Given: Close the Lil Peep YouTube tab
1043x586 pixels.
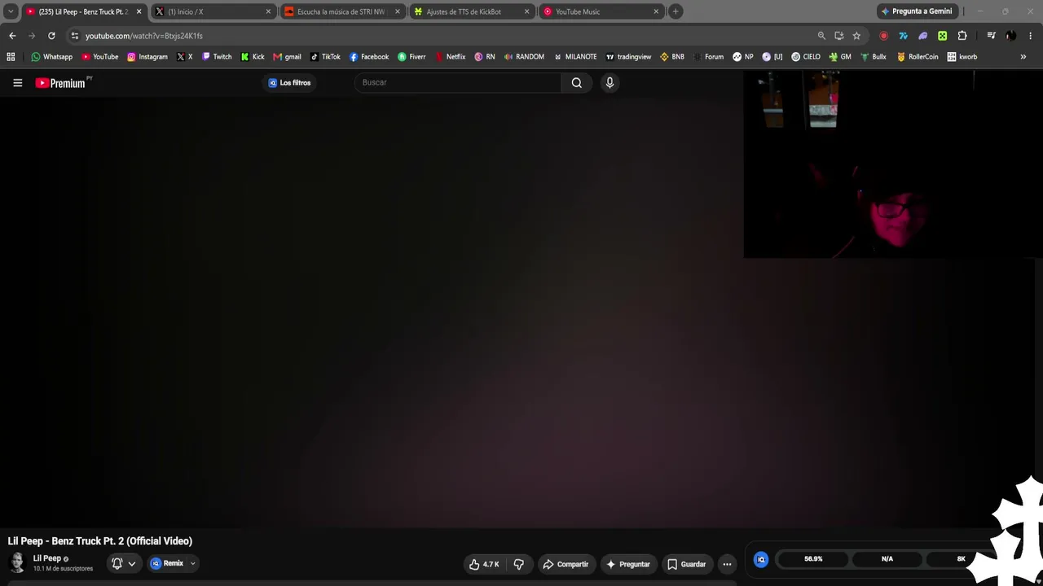Looking at the screenshot, I should coord(139,11).
